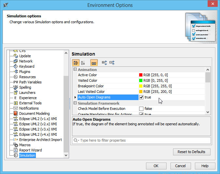Click the Experience E icon
The width and height of the screenshot is (220, 174).
click(x=16, y=98)
